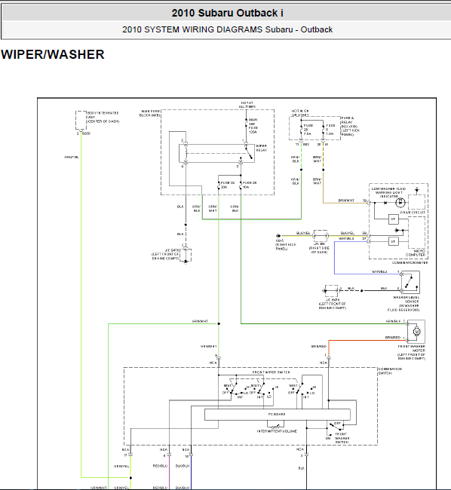This screenshot has height=490, width=451.
Task: Click the 'FRONT WASHER SWITCH' label
Action: 342,438
